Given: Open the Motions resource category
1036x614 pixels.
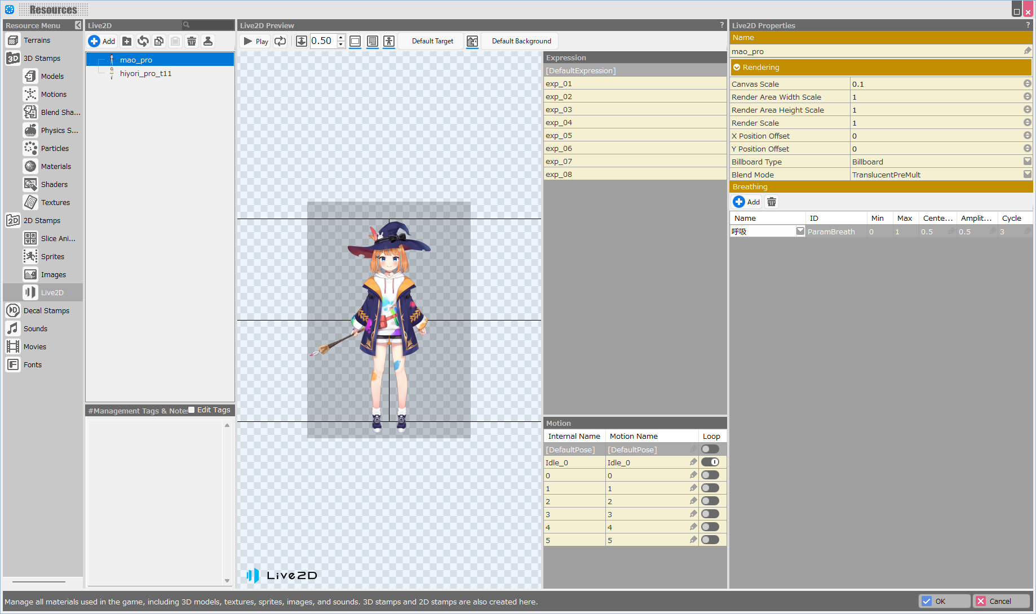Looking at the screenshot, I should tap(54, 95).
